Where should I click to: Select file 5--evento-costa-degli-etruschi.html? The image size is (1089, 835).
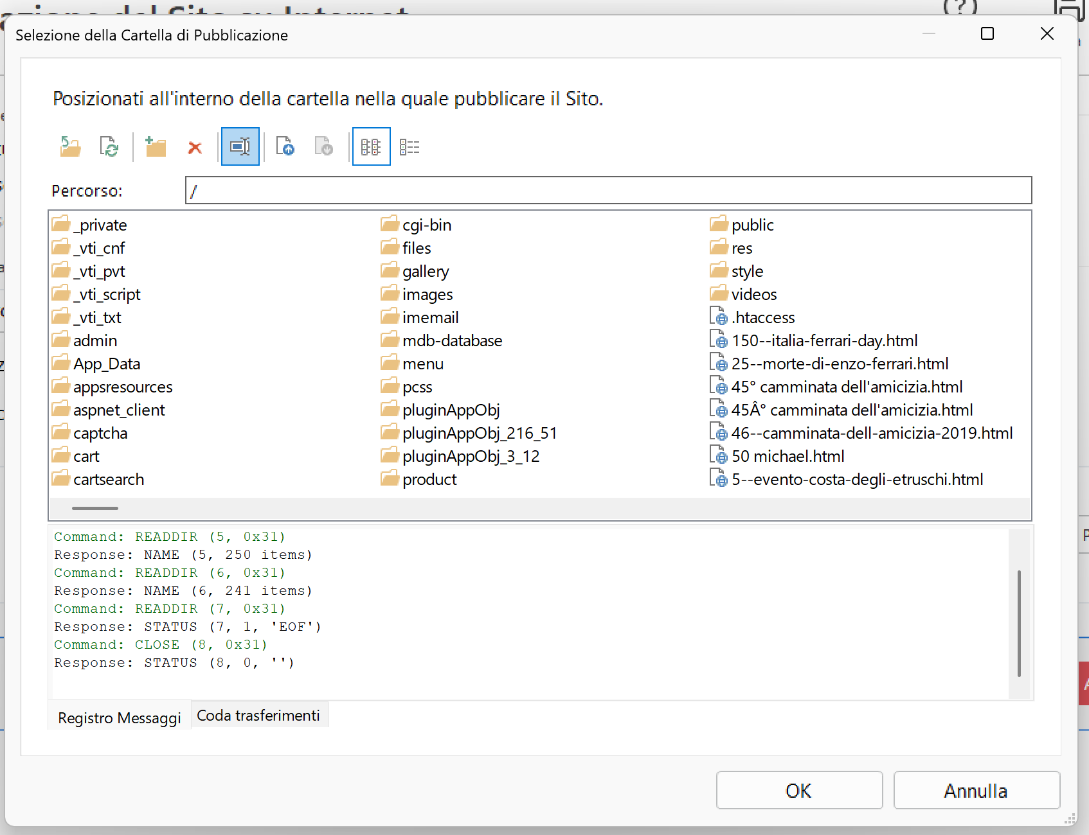[846, 479]
